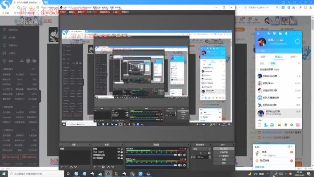Viewport: 314px width, 177px height.
Task: Open OBS 设置 button in controls
Action: (x=224, y=160)
